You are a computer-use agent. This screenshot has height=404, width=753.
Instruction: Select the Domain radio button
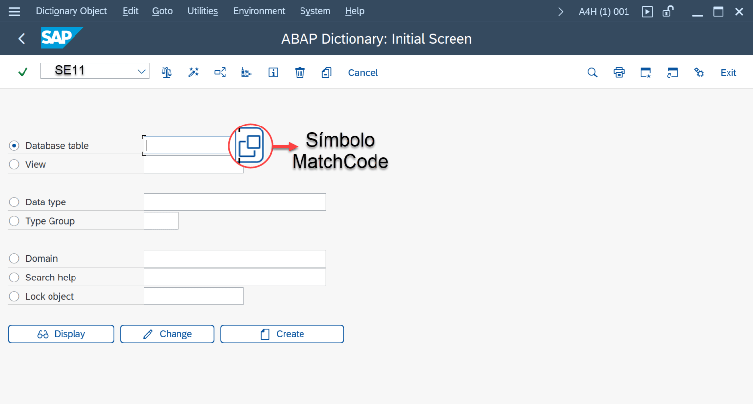[x=14, y=258]
